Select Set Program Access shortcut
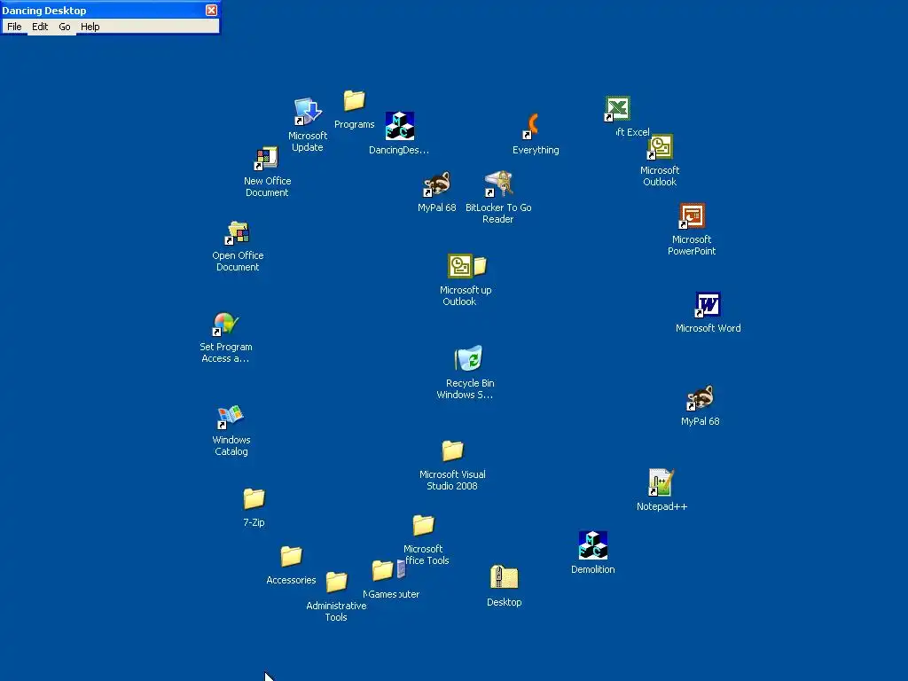The image size is (908, 681). [225, 325]
